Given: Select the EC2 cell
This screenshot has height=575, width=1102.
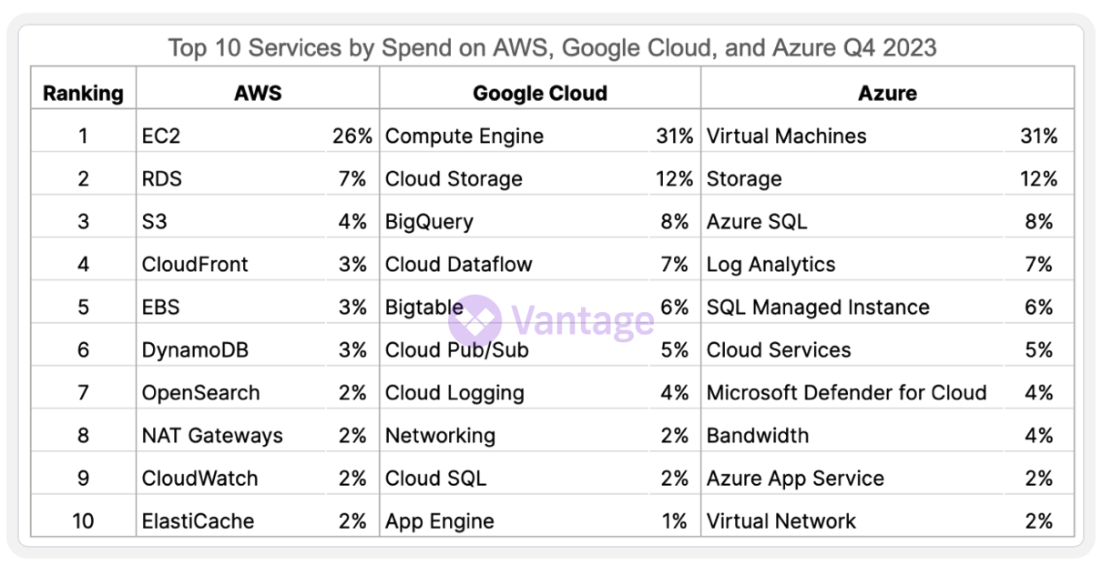Looking at the screenshot, I should (161, 136).
